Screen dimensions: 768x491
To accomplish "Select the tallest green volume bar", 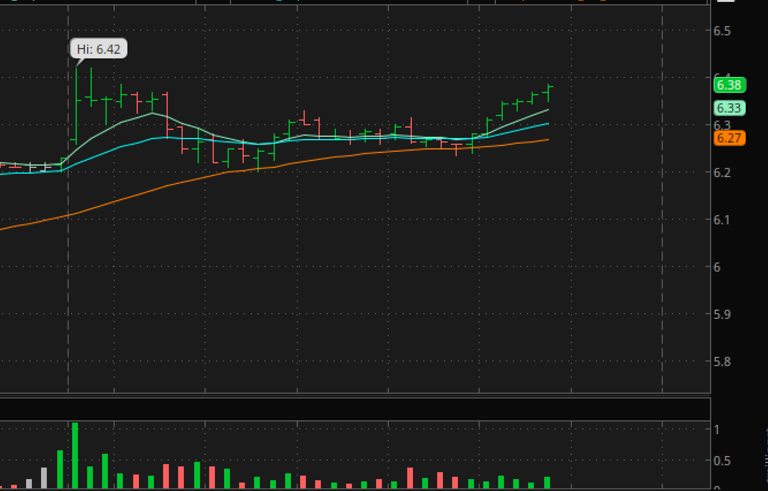I will 75,455.
